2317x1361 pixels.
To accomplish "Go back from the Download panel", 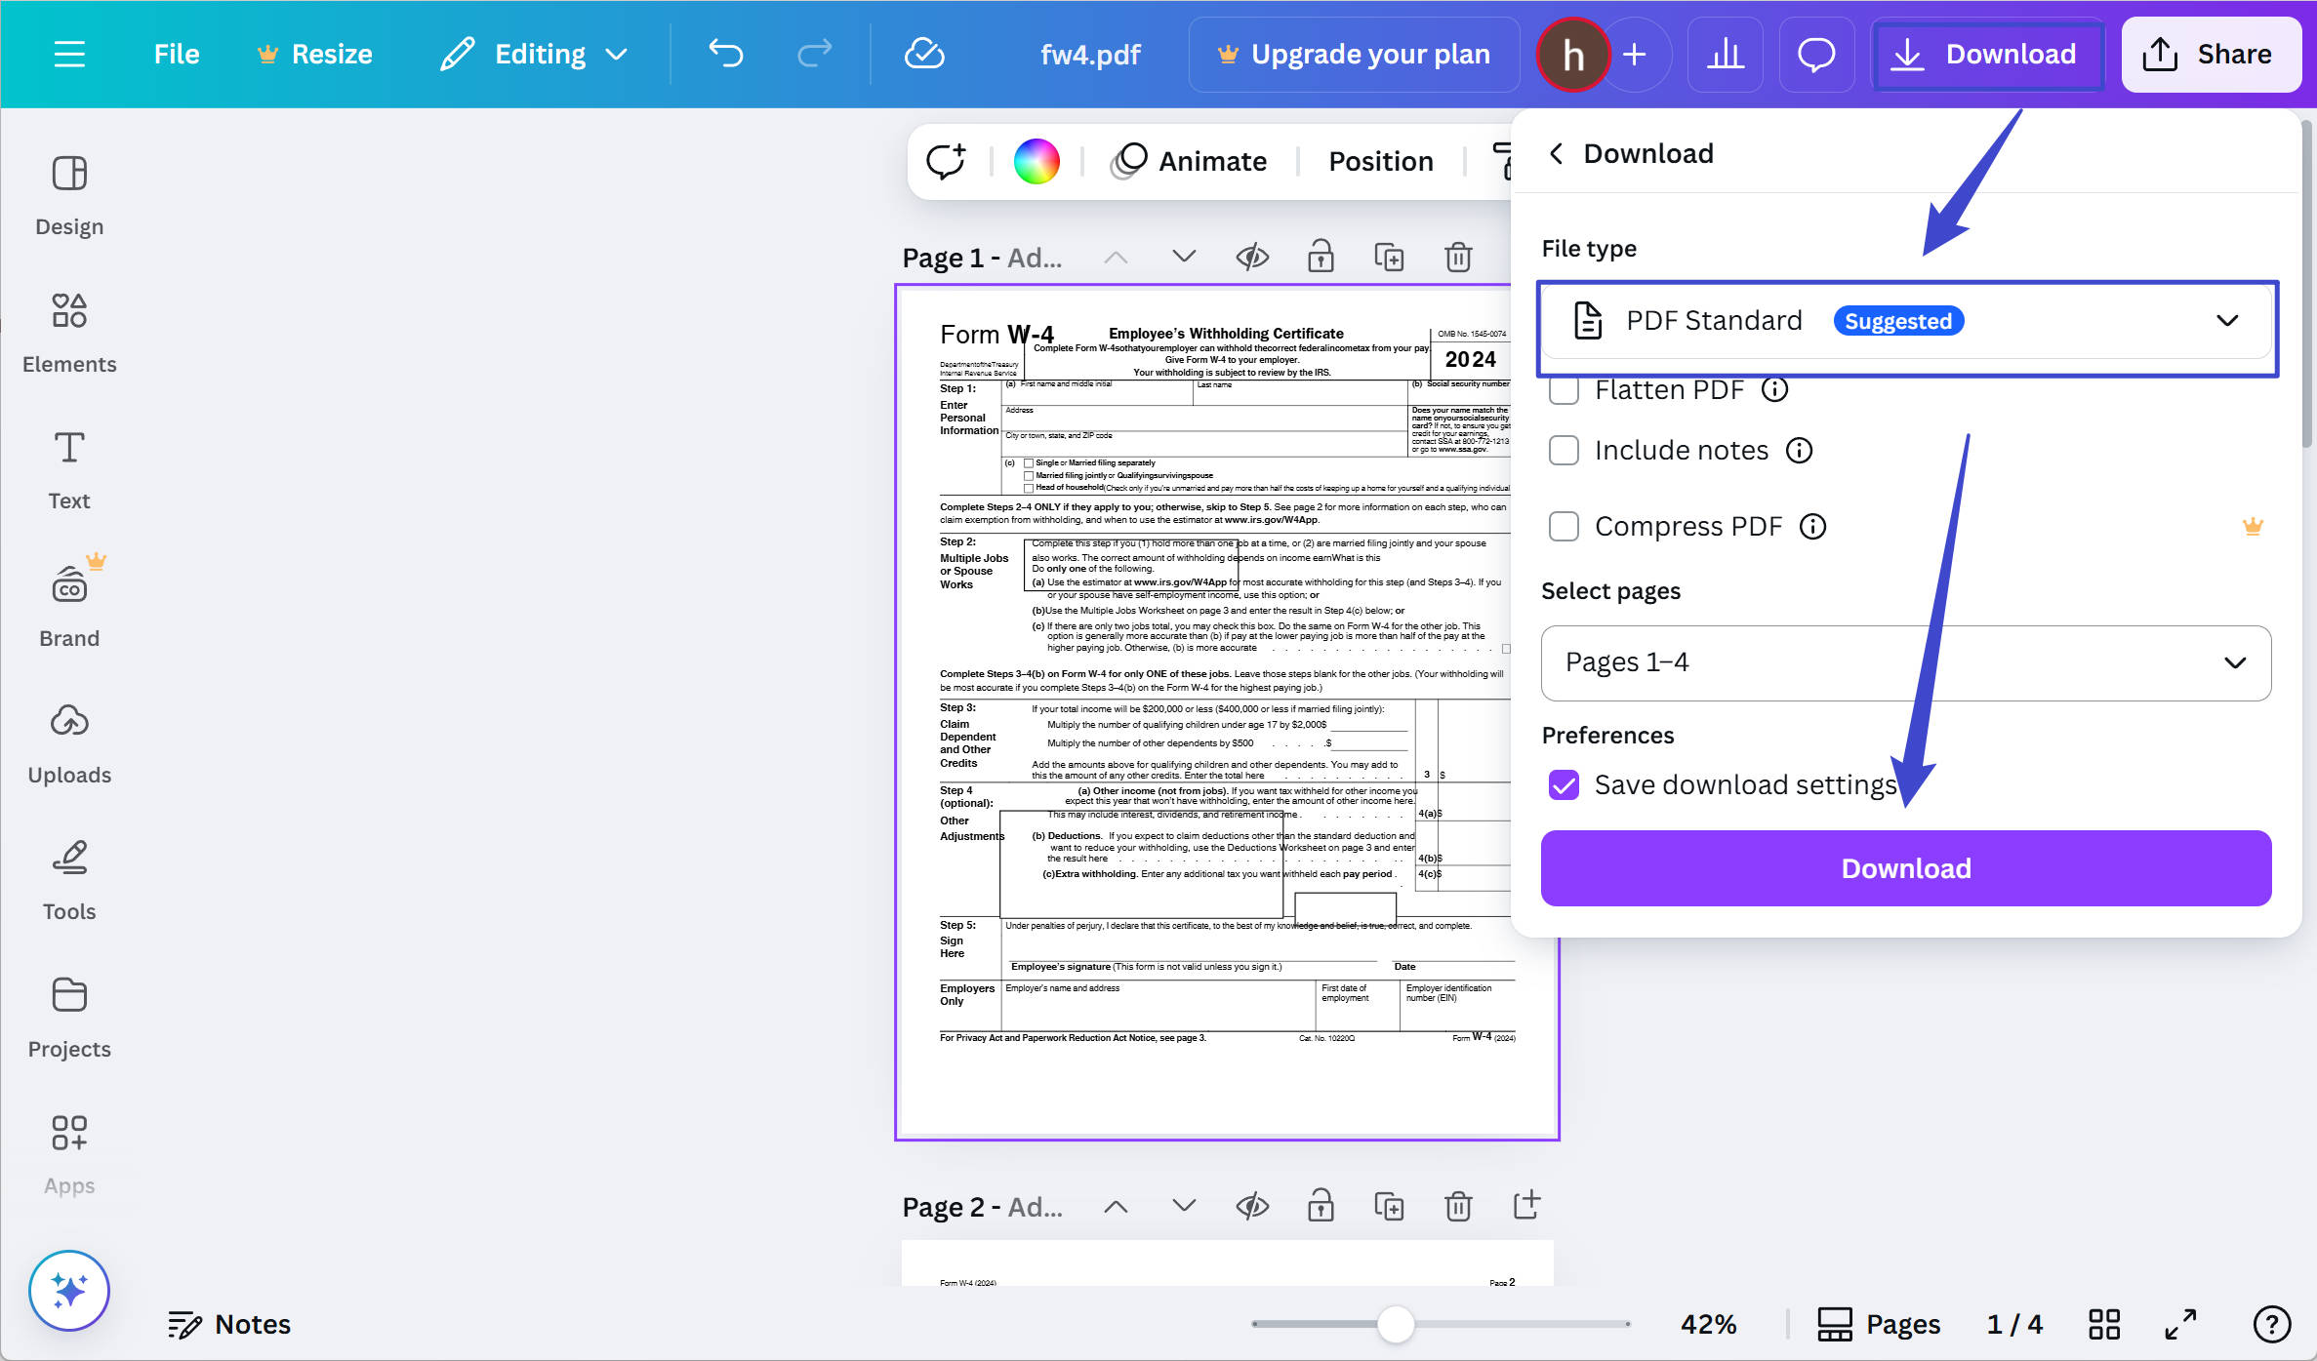I will [1557, 153].
